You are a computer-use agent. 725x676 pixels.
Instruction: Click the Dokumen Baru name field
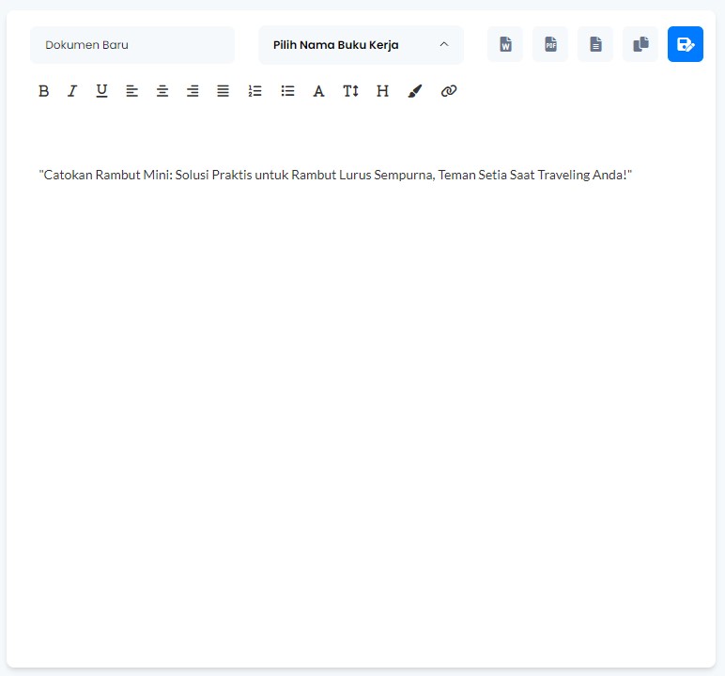(131, 45)
